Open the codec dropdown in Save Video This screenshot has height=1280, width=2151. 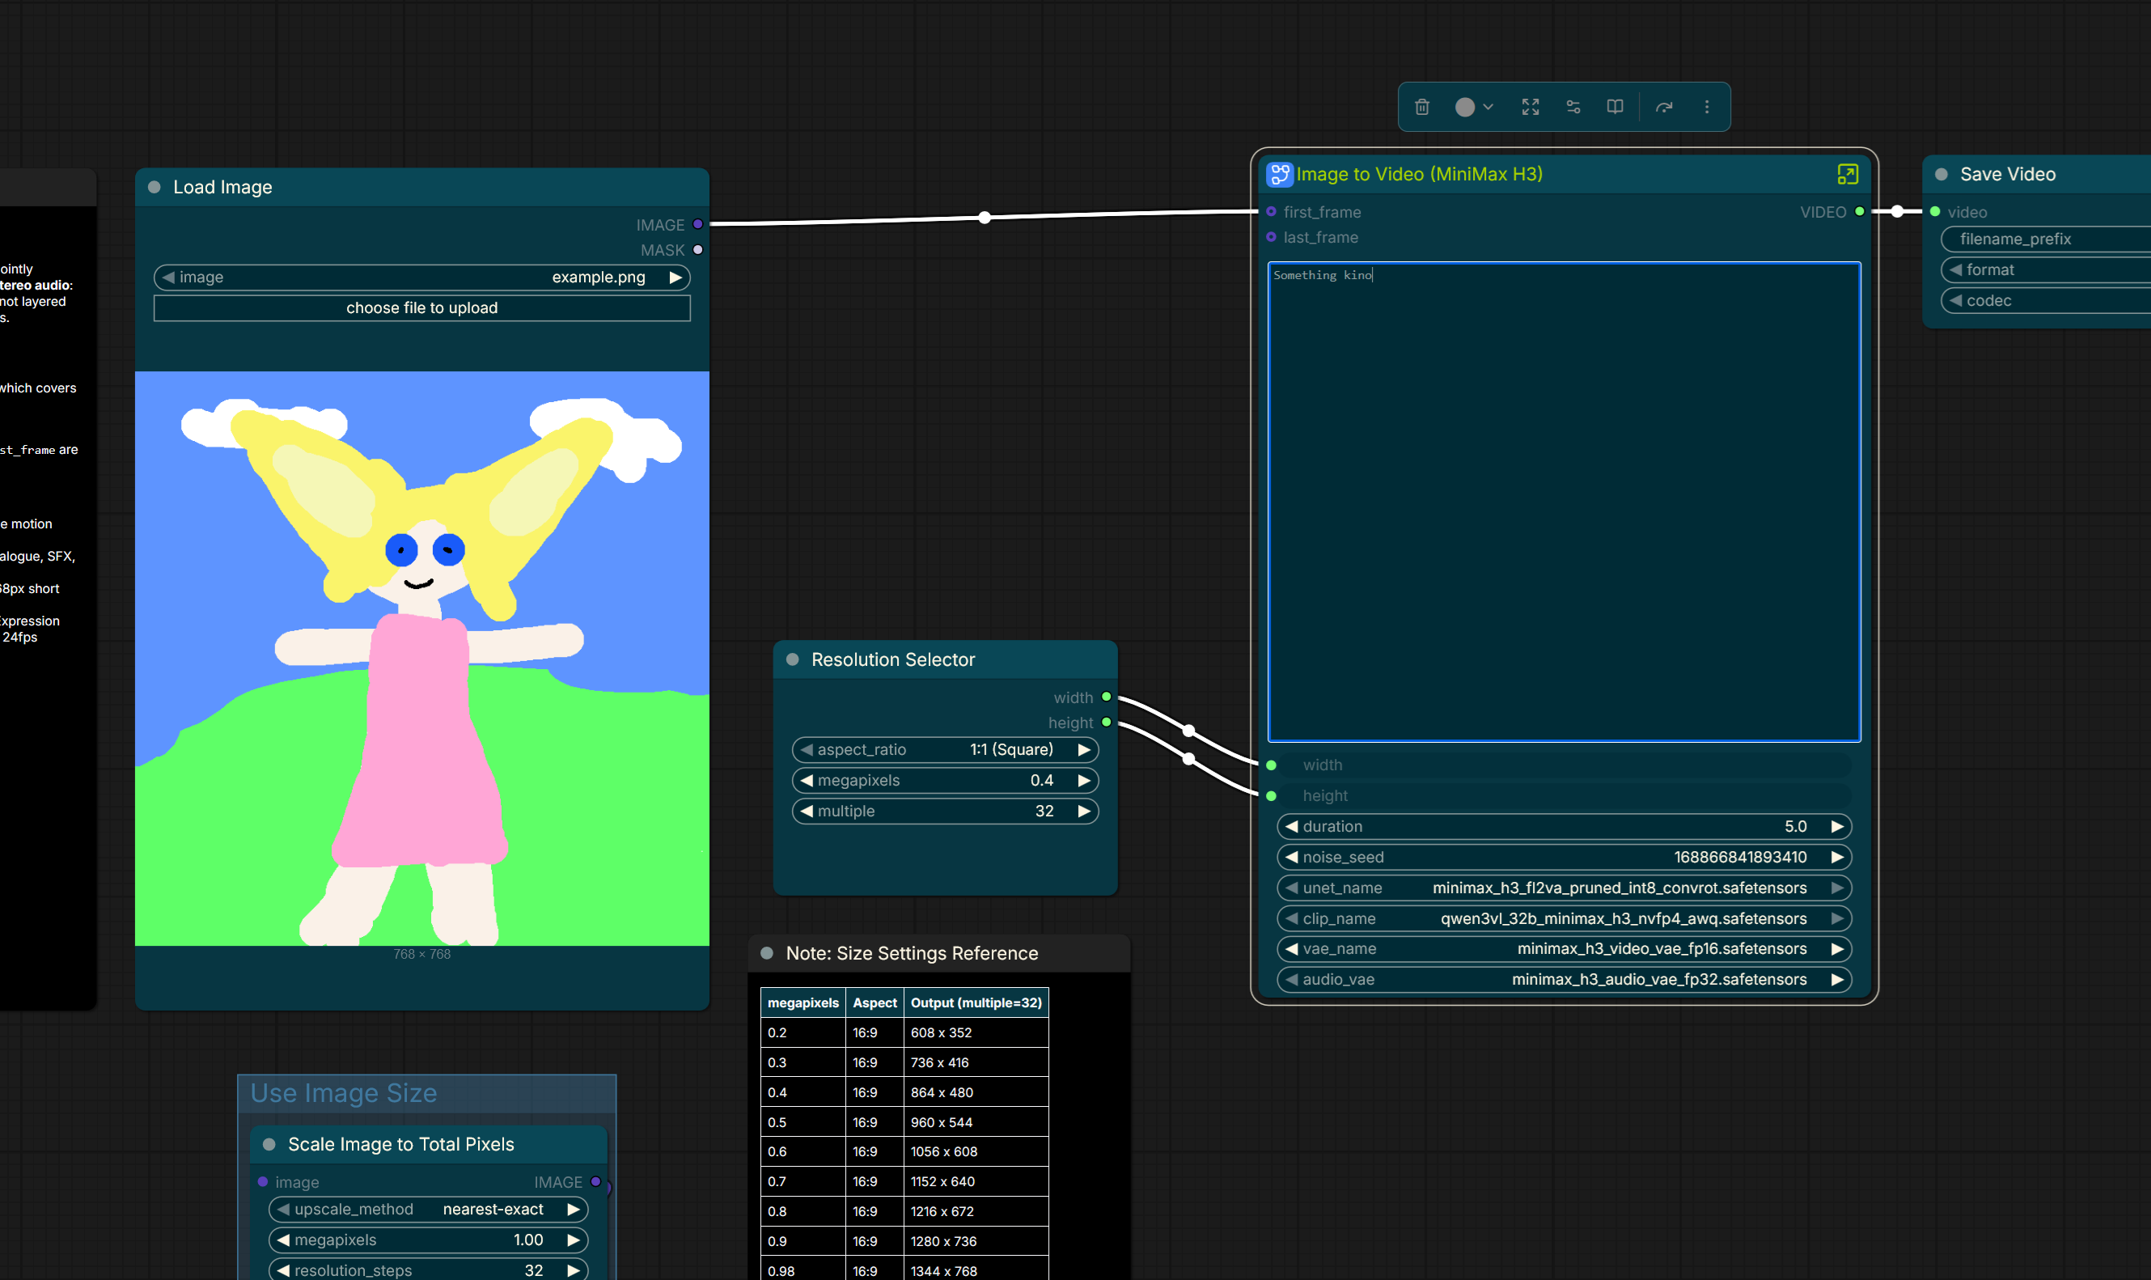pos(2046,301)
